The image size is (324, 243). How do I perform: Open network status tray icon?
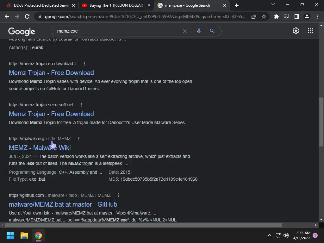point(278,235)
